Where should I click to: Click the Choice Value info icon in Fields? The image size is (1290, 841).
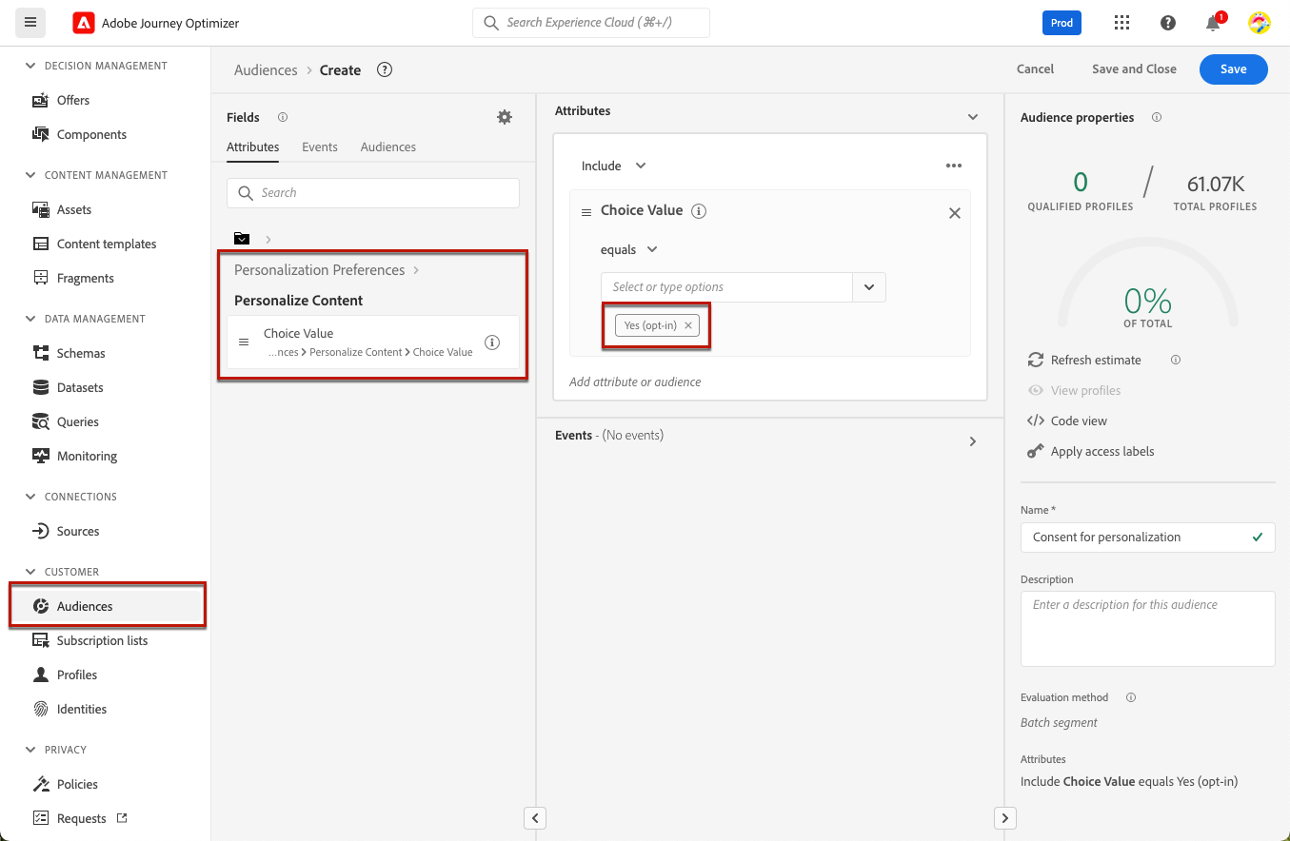pyautogui.click(x=492, y=342)
